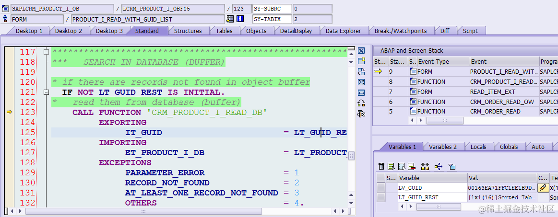Viewport: 558px width, 217px height.
Task: Click the two down-arrows boxes icon
Action: (x=425, y=166)
